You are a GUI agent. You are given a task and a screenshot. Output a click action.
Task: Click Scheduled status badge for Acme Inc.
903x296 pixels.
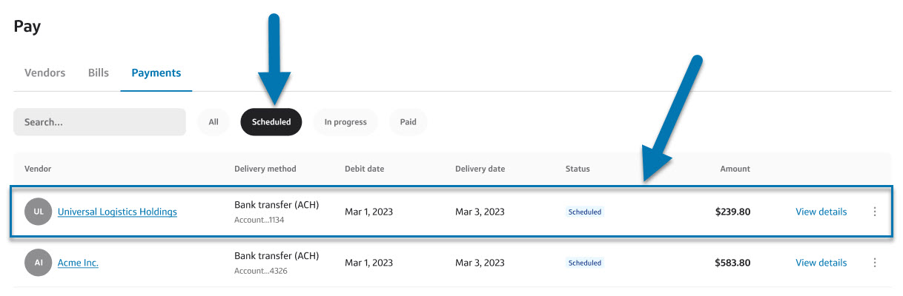(x=585, y=263)
